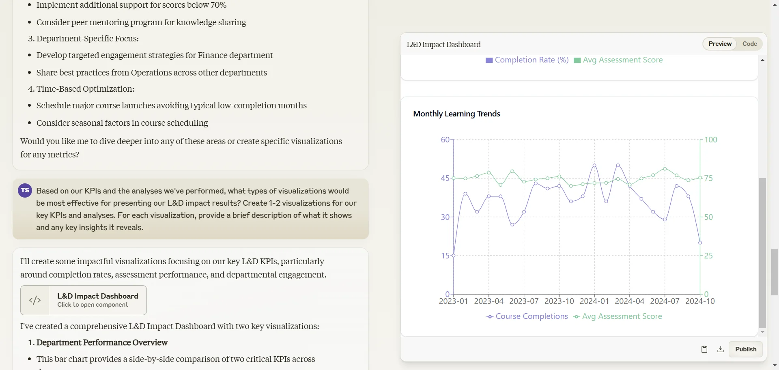779x370 pixels.
Task: Click the '60' left axis value
Action: (445, 140)
